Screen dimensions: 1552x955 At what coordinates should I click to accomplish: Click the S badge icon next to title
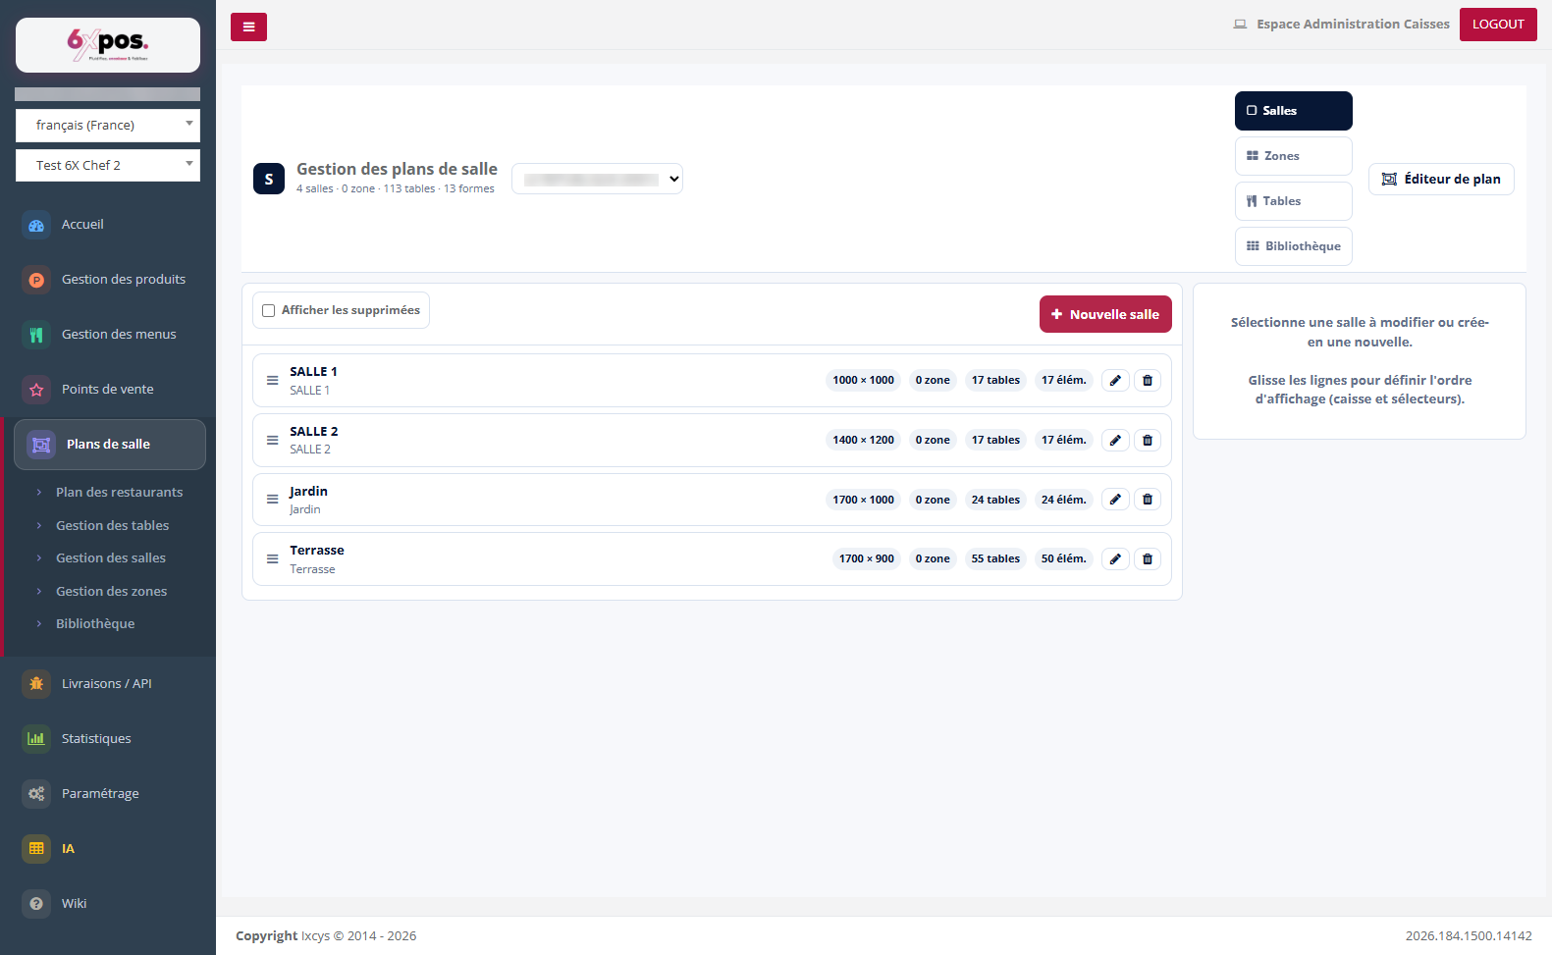269,179
